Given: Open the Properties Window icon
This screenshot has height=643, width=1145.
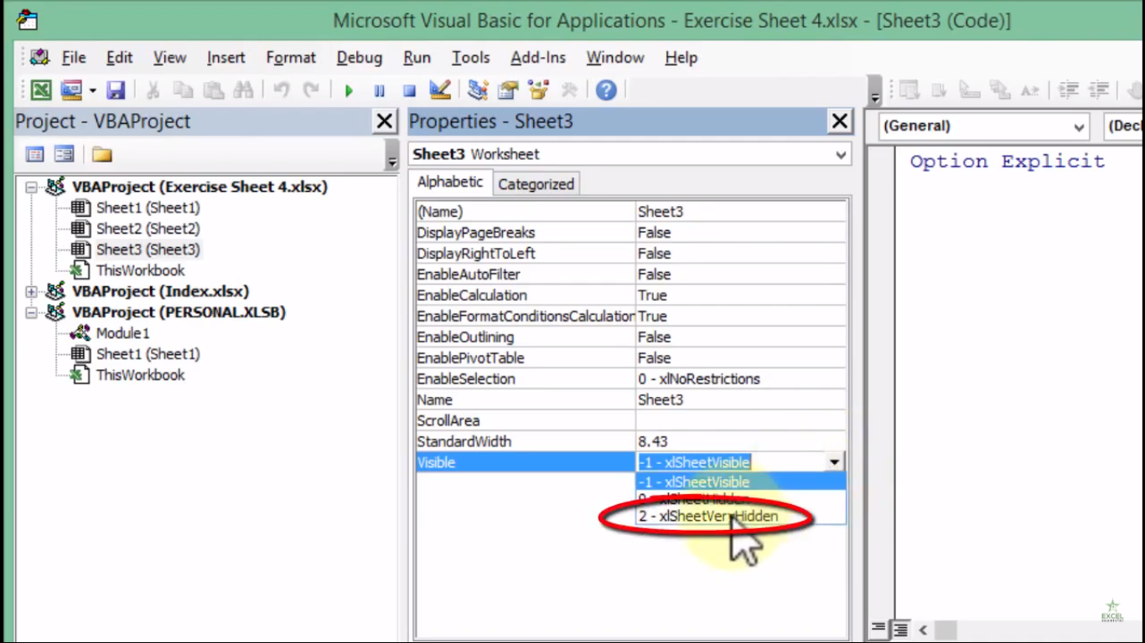Looking at the screenshot, I should click(x=508, y=90).
